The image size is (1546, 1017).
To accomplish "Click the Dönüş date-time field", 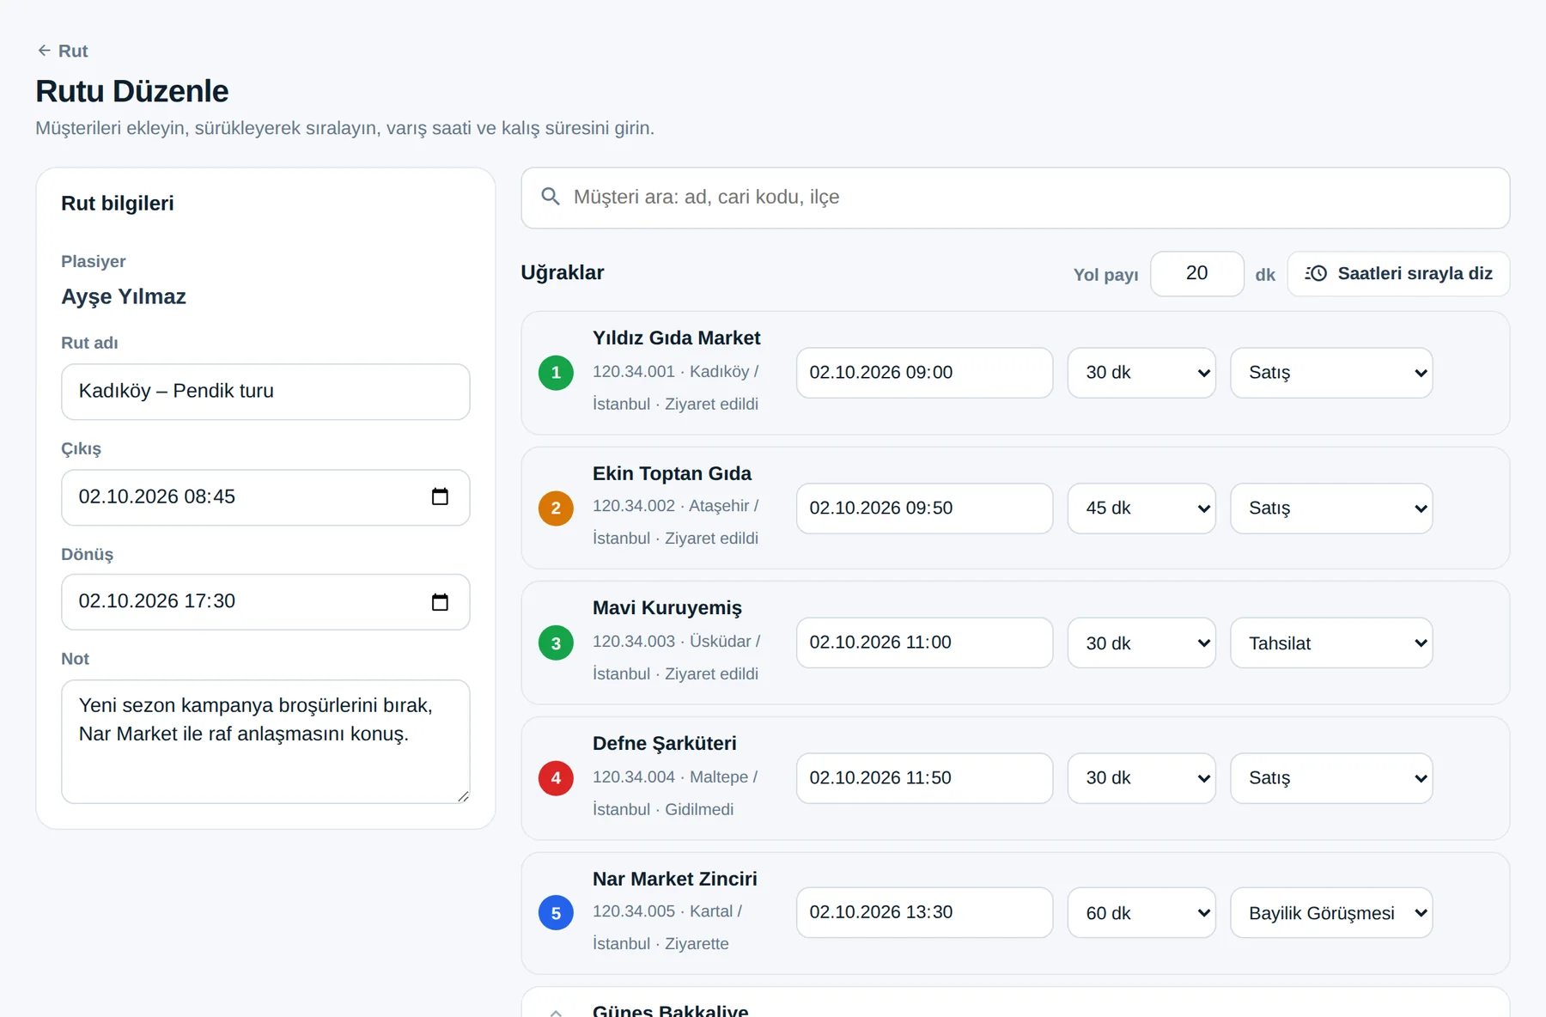I will (x=265, y=602).
